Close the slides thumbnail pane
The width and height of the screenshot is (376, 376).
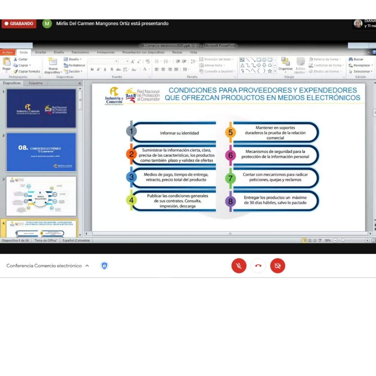[80, 83]
